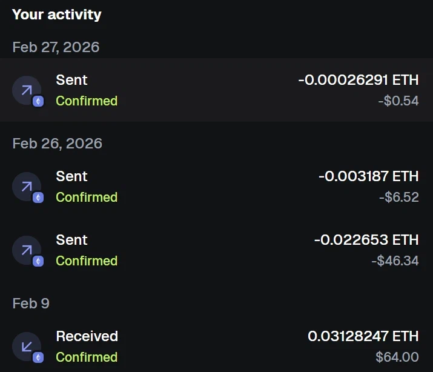Click the Confirmed status on the Feb 27 transaction
Screen dimensions: 433x372
(x=87, y=101)
